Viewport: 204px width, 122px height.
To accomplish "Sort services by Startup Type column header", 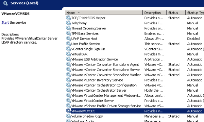I will tap(195, 13).
